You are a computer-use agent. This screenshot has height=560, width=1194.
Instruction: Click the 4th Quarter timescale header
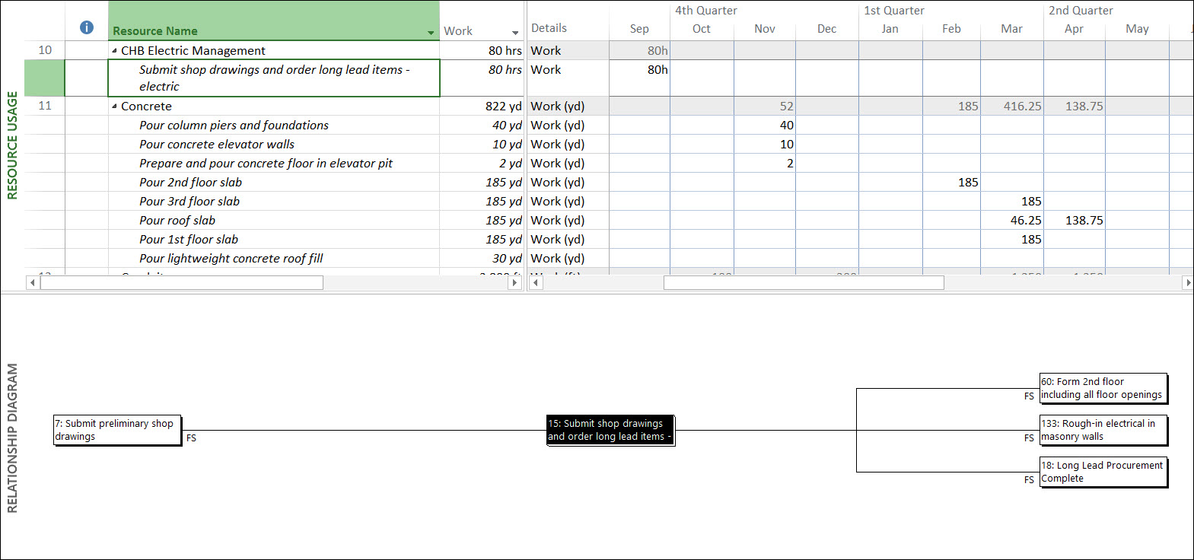tap(705, 11)
